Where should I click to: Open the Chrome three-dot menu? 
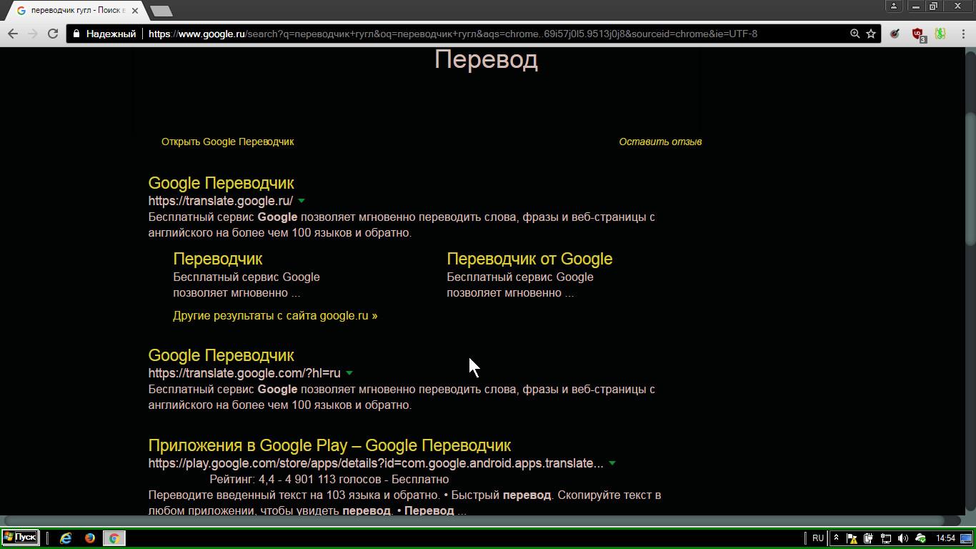pyautogui.click(x=962, y=34)
